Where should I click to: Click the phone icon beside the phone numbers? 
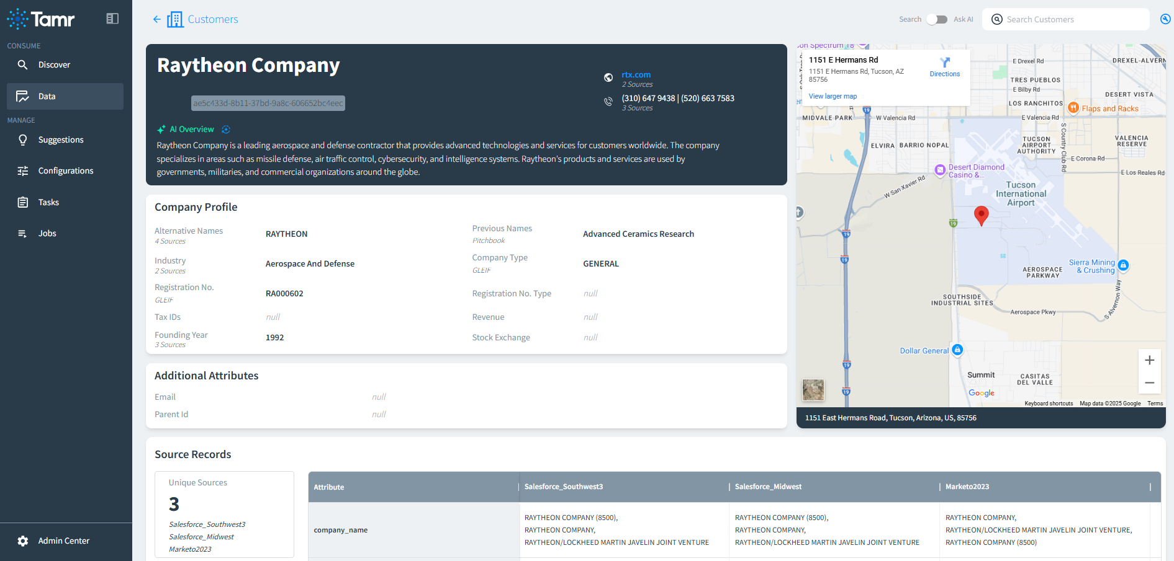[x=608, y=102]
